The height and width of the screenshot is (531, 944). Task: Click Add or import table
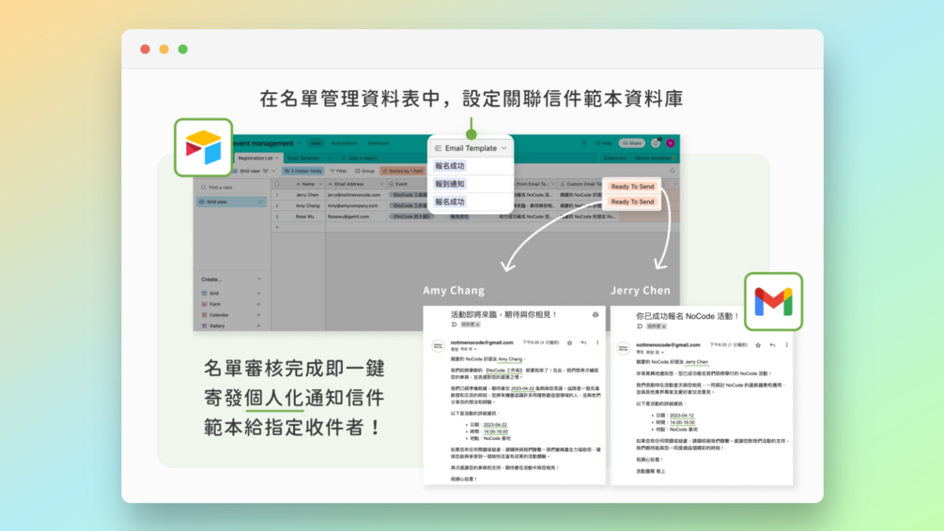[360, 159]
